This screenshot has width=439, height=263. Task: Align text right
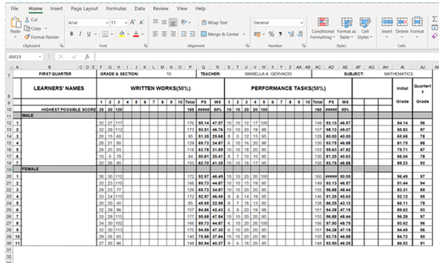click(173, 34)
